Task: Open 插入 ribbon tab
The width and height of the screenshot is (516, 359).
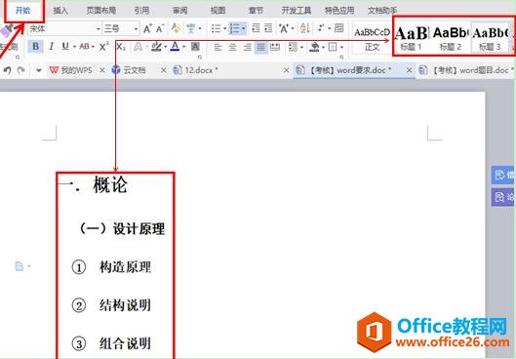Action: [x=60, y=11]
